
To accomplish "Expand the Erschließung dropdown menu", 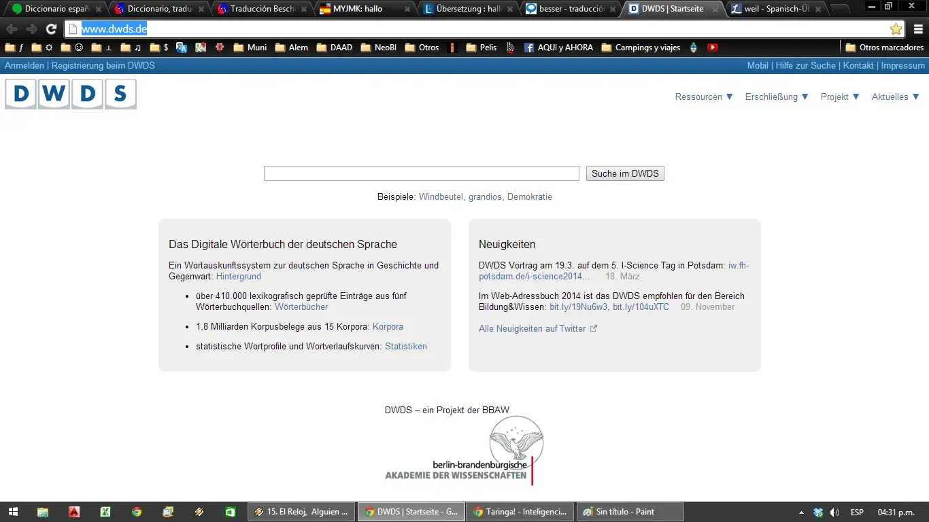I will coord(777,97).
